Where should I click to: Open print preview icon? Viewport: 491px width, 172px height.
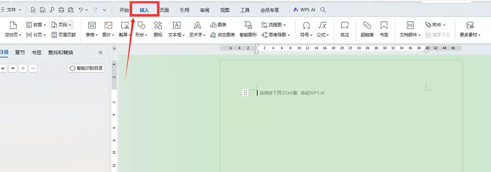pos(71,10)
